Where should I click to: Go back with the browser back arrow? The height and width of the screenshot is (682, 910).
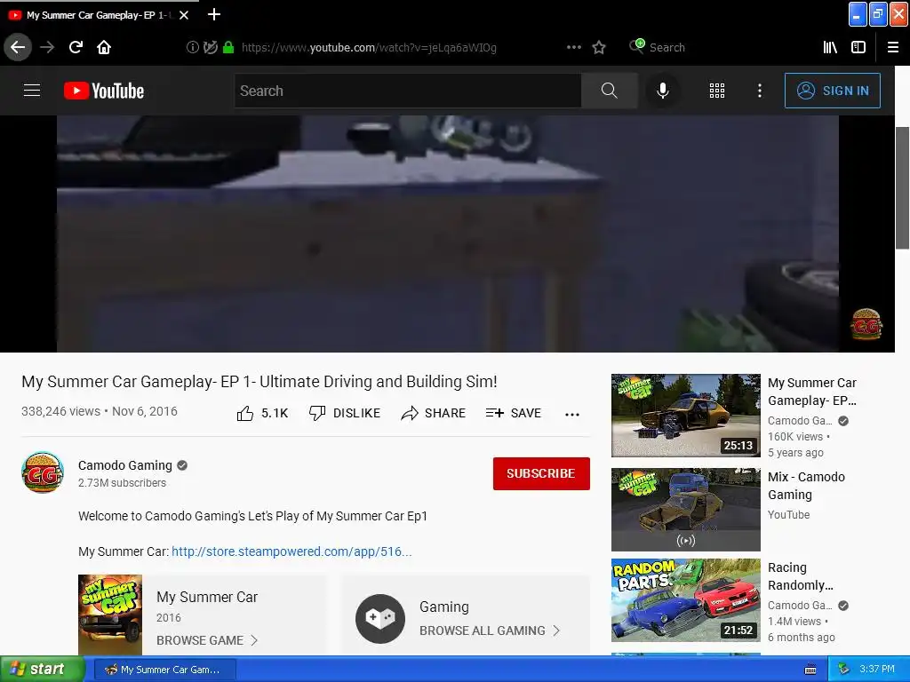(x=18, y=47)
